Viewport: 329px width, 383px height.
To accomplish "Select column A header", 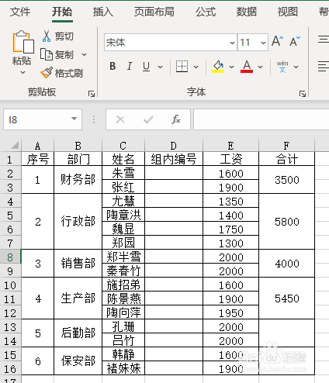I will click(38, 146).
